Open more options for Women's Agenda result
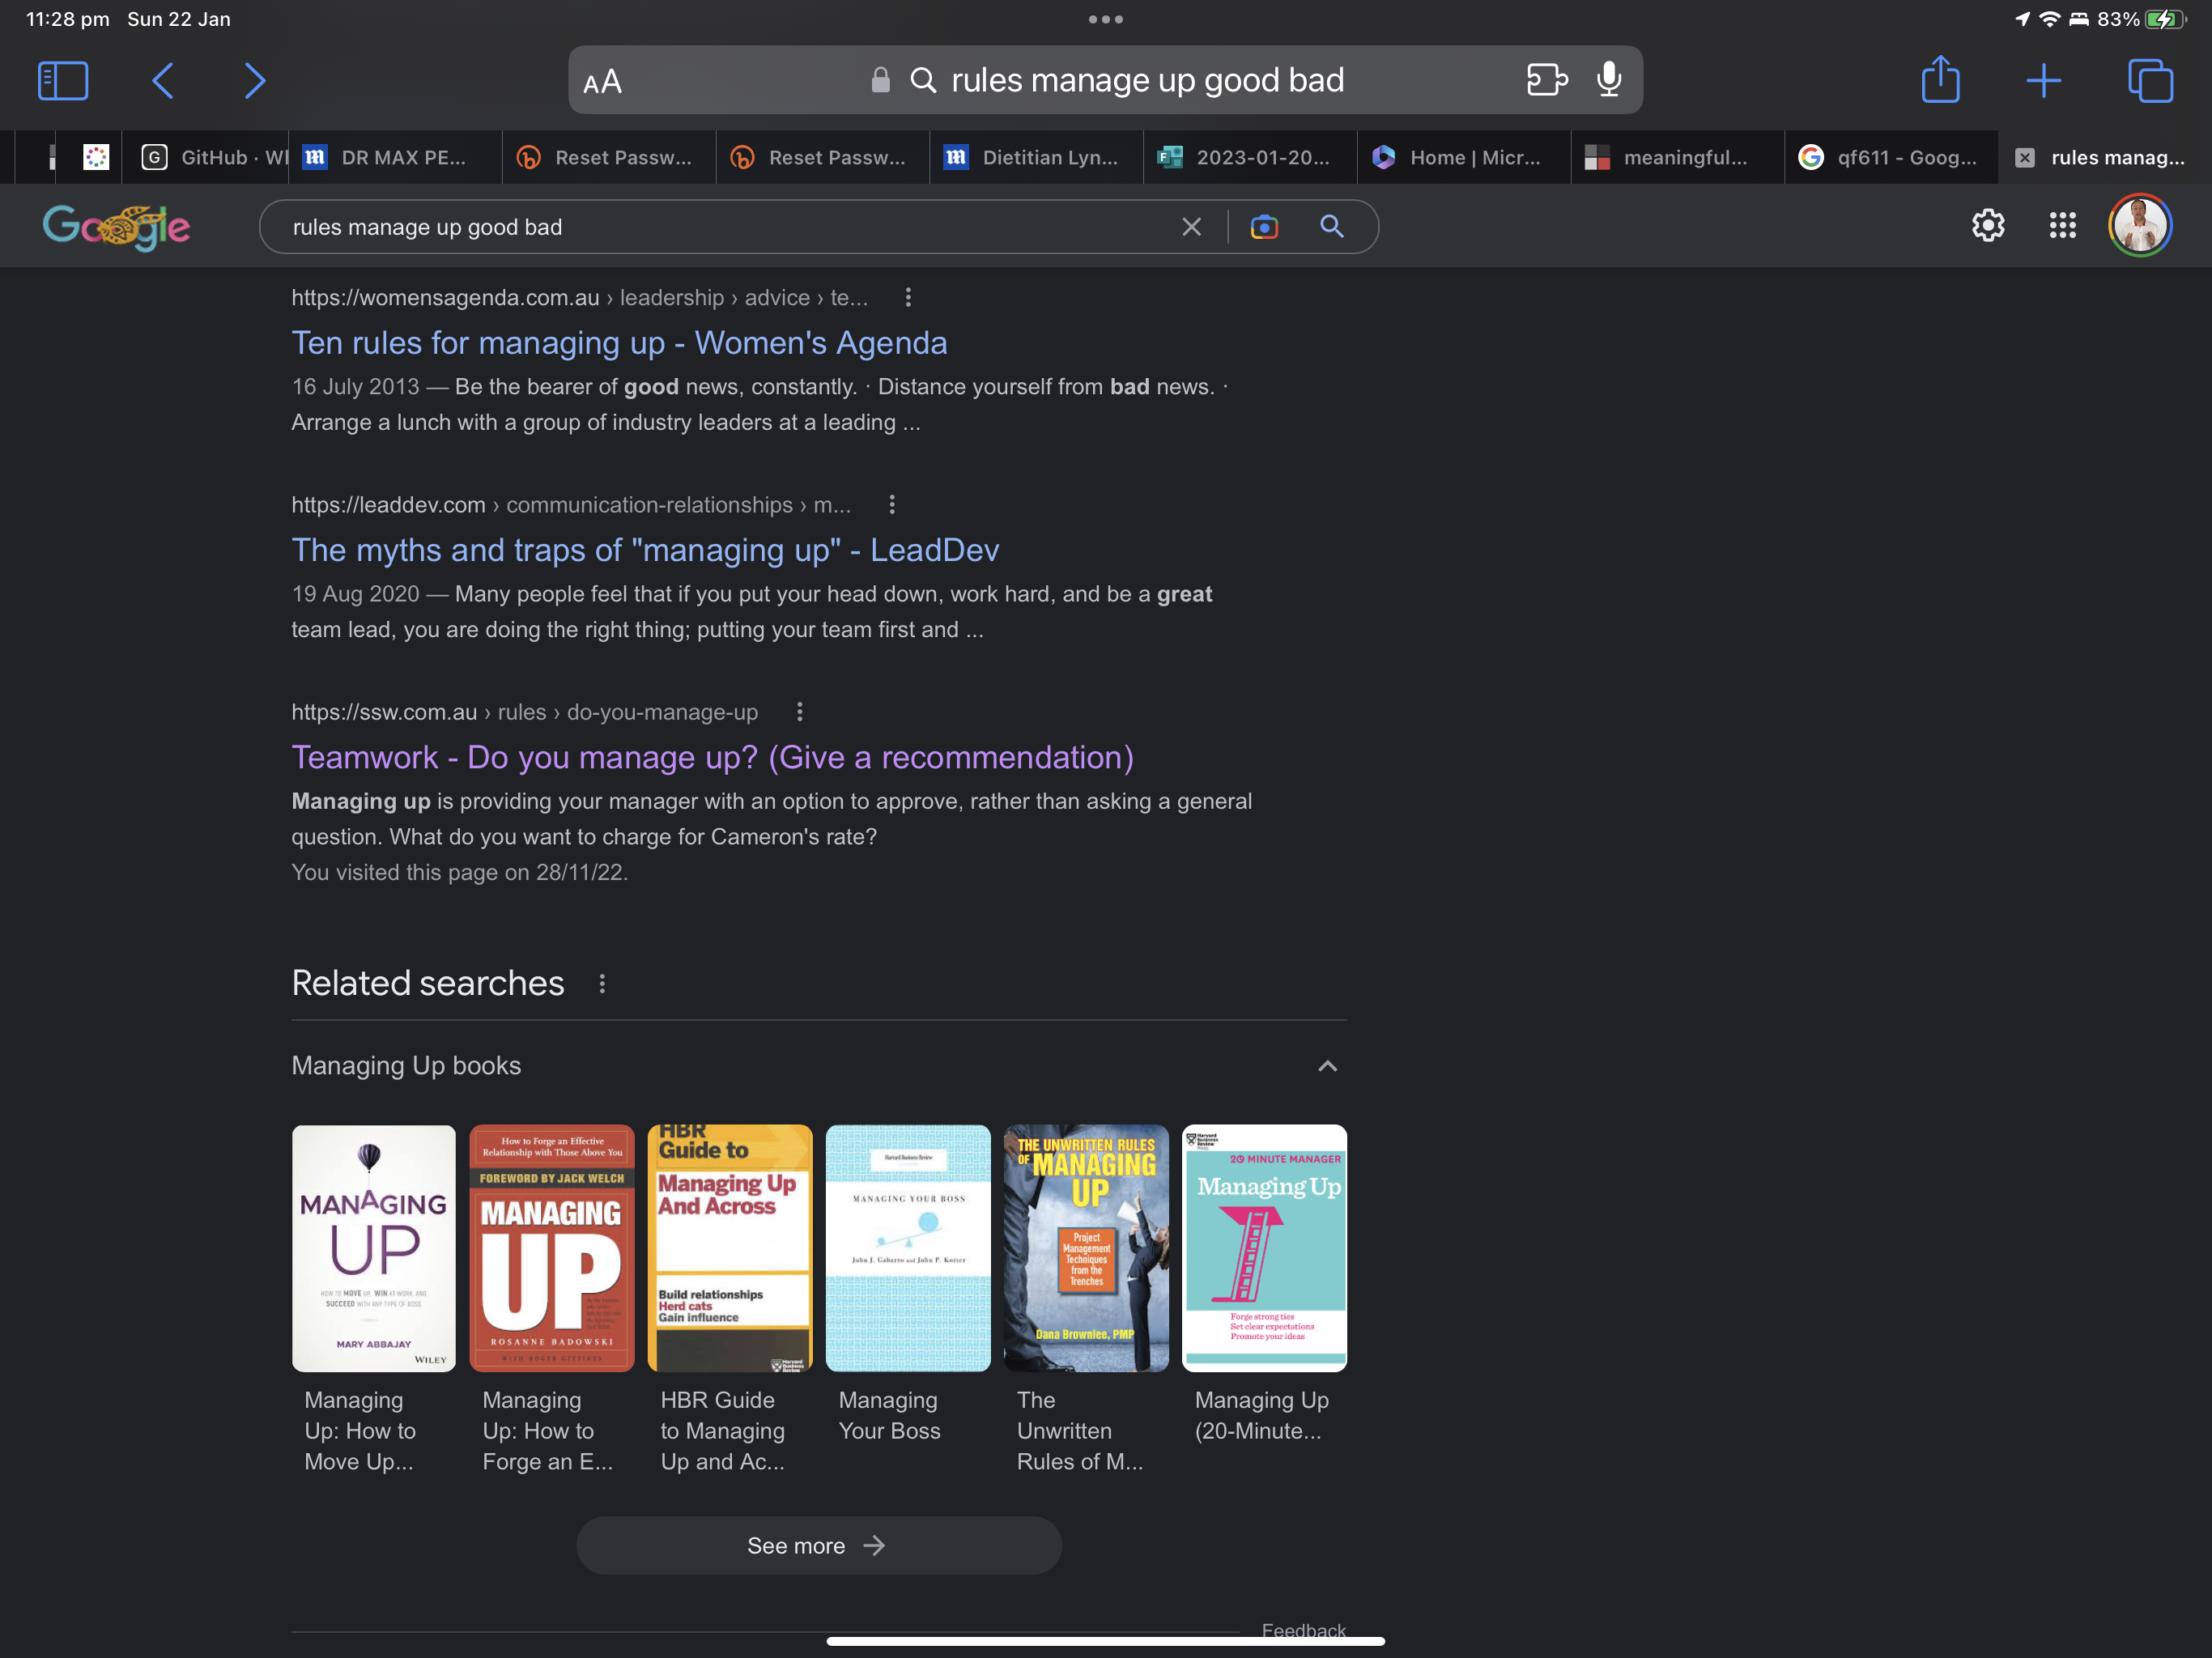The height and width of the screenshot is (1658, 2212). coord(908,298)
